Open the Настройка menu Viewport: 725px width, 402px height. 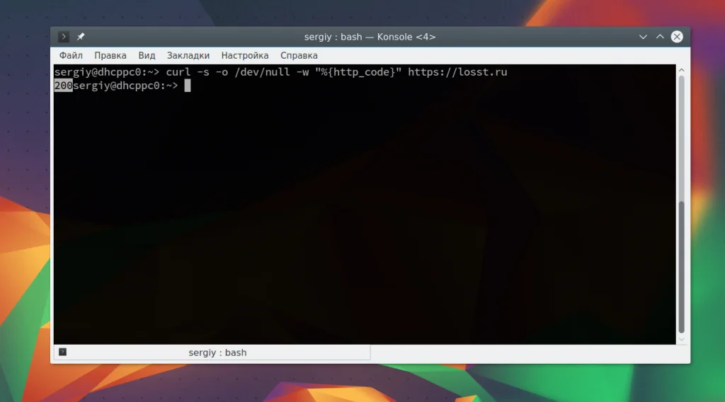[x=244, y=55]
